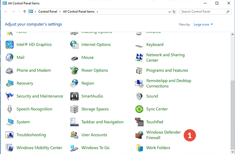Viewport: 235px width, 154px height.
Task: Open the Windows Defender Firewall link
Action: (163, 135)
